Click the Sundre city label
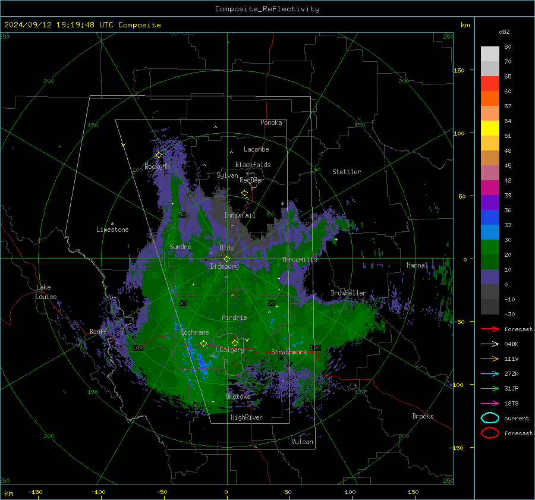Screen dimensions: 535x500 (x=180, y=246)
